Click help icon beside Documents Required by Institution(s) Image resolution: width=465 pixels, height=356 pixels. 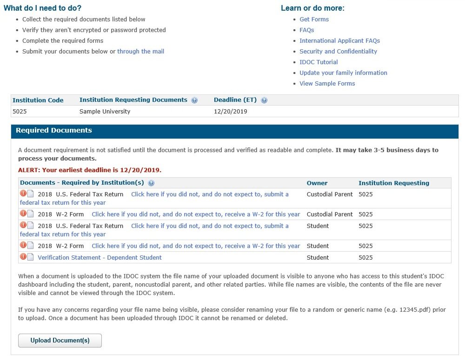click(151, 183)
